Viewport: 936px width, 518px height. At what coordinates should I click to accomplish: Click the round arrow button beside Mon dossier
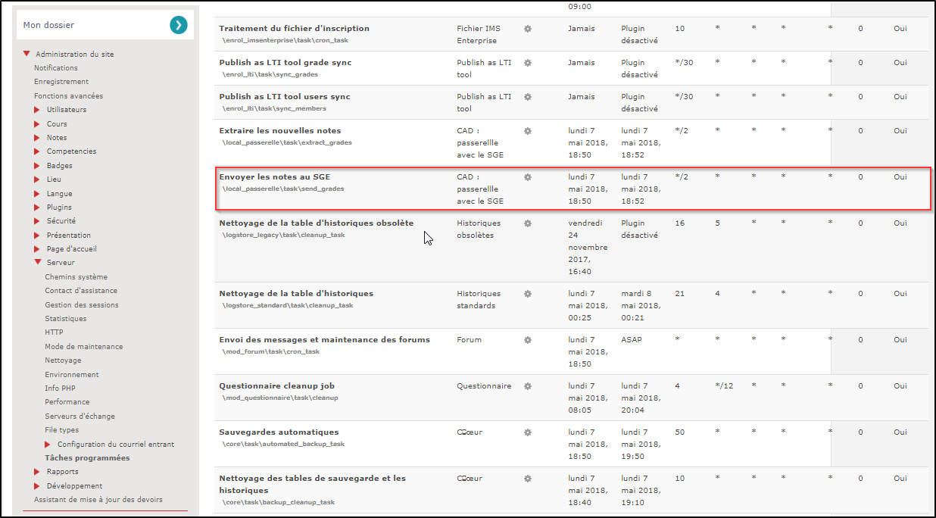coord(178,25)
